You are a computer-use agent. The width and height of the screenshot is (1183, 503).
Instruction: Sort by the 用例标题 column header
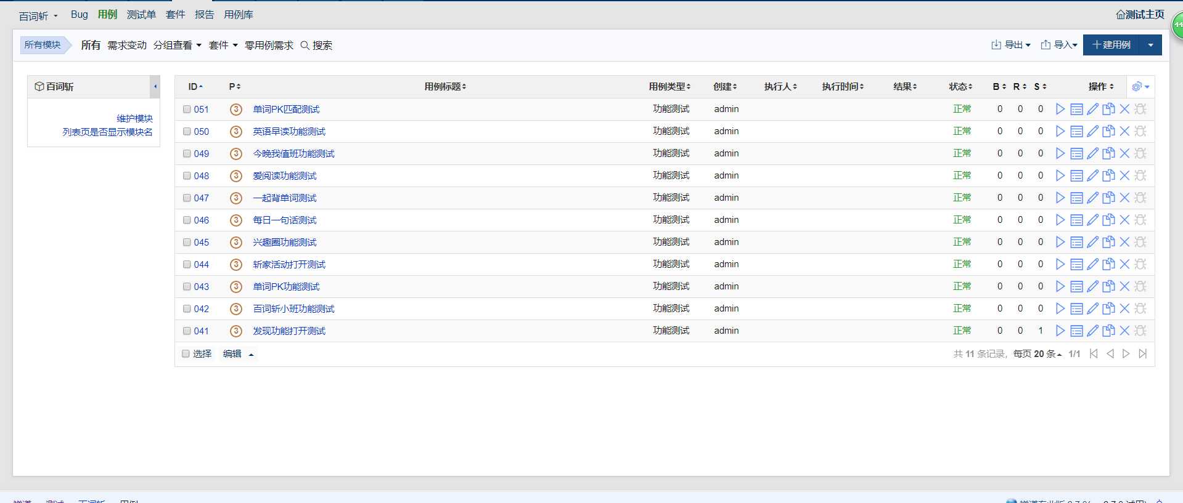pyautogui.click(x=445, y=87)
